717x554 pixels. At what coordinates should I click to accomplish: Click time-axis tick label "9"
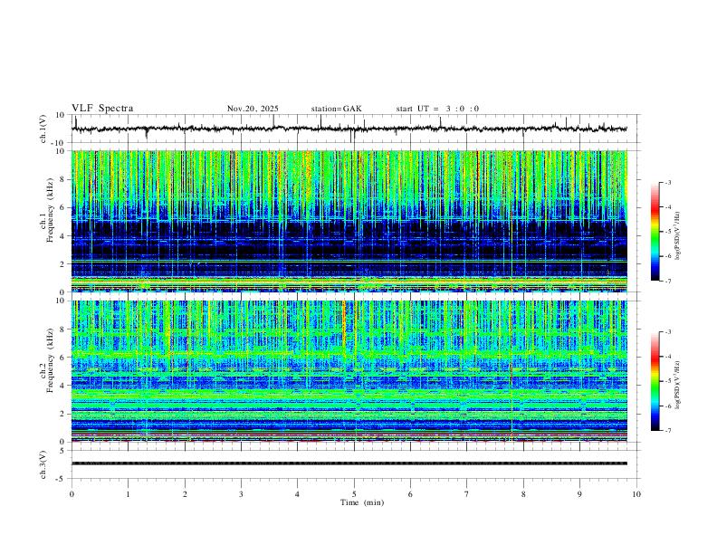(x=579, y=494)
